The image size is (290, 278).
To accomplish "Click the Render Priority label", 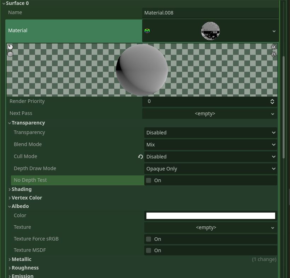I will click(27, 102).
